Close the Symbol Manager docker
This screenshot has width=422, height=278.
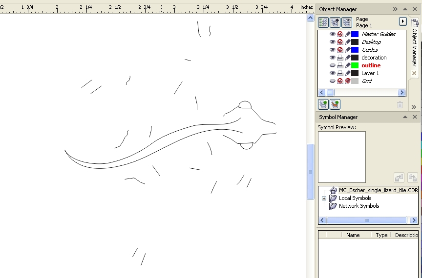click(x=415, y=117)
